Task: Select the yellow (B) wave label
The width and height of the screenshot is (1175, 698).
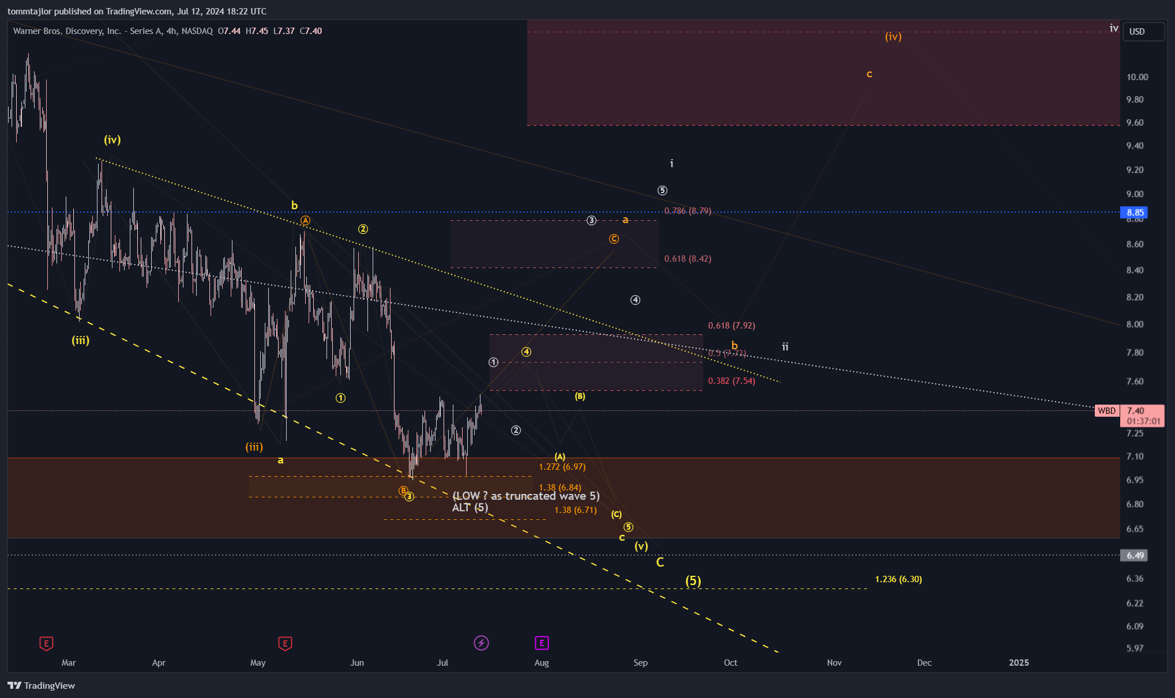Action: pyautogui.click(x=580, y=397)
